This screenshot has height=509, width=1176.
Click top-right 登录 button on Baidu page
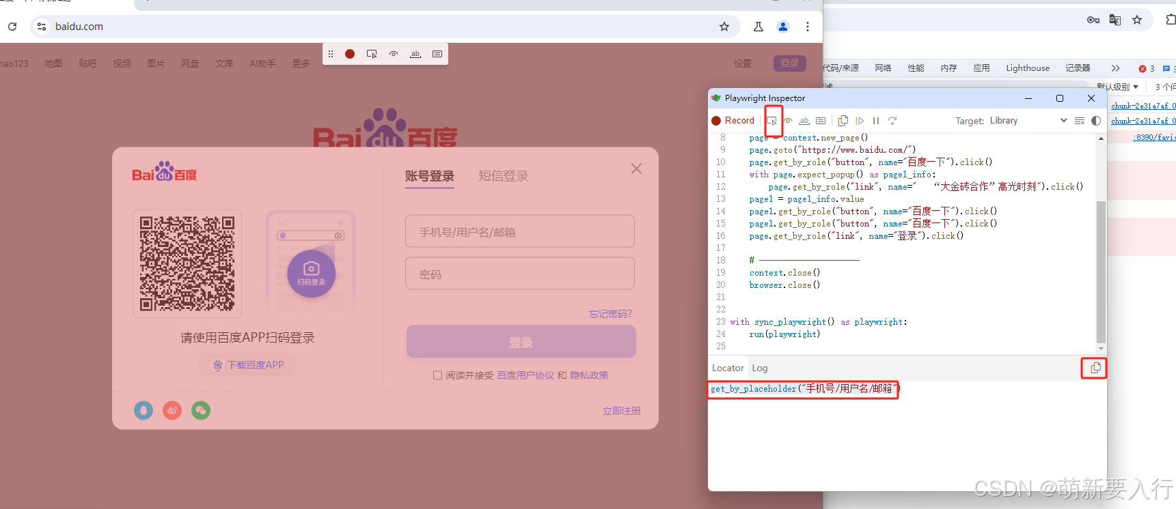pyautogui.click(x=790, y=63)
